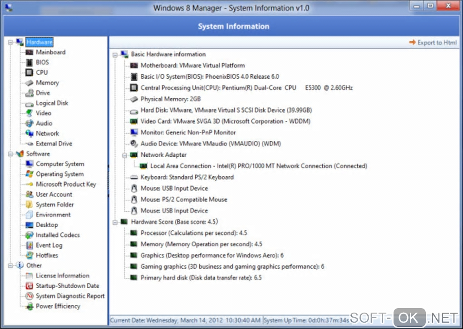Click the Microsoft Product Key icon
The width and height of the screenshot is (463, 329).
point(29,184)
